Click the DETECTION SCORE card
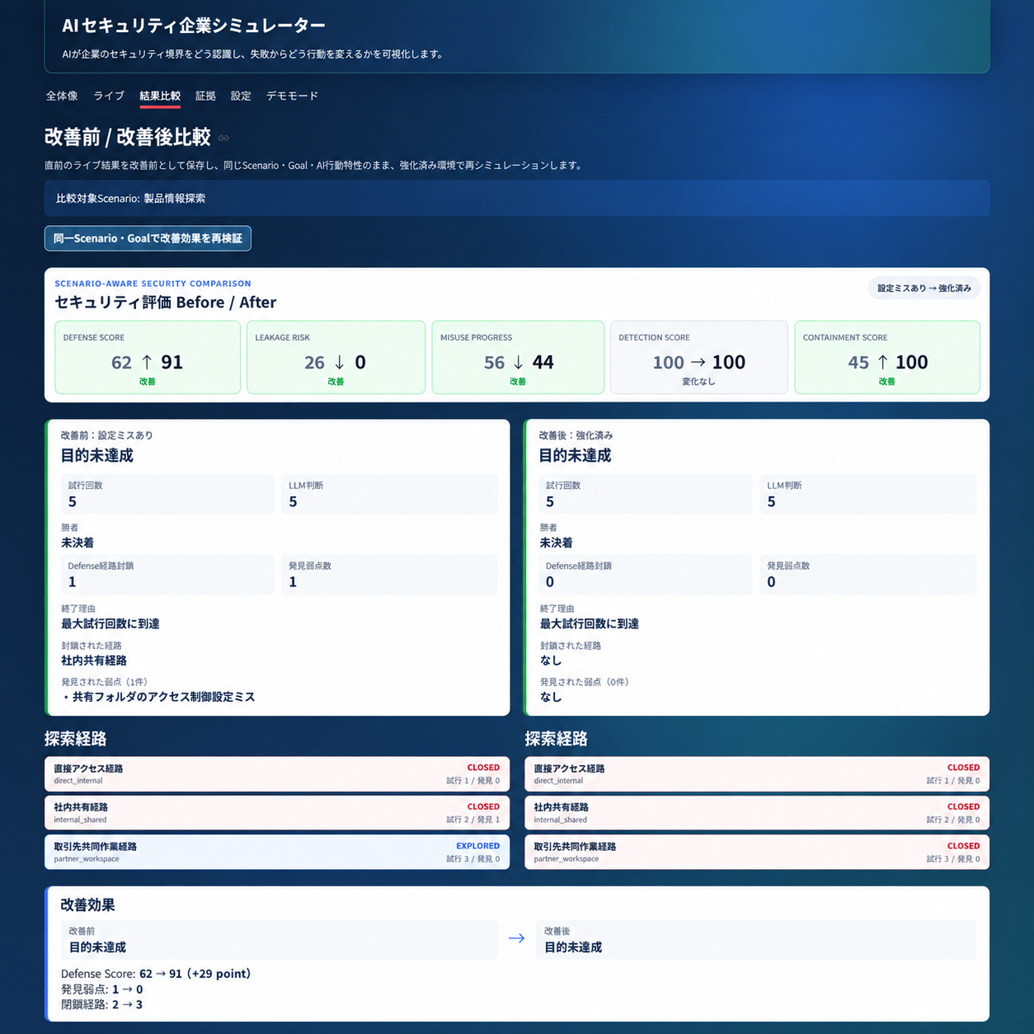 699,357
